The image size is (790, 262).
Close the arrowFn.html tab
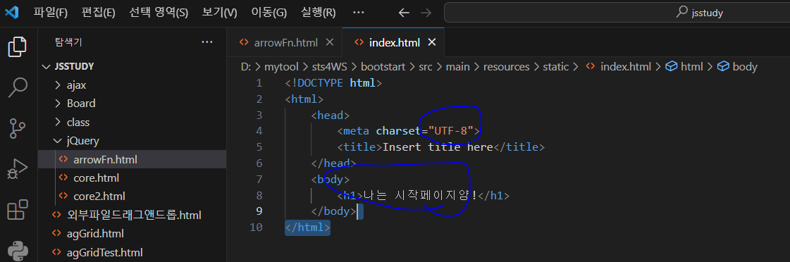[330, 42]
